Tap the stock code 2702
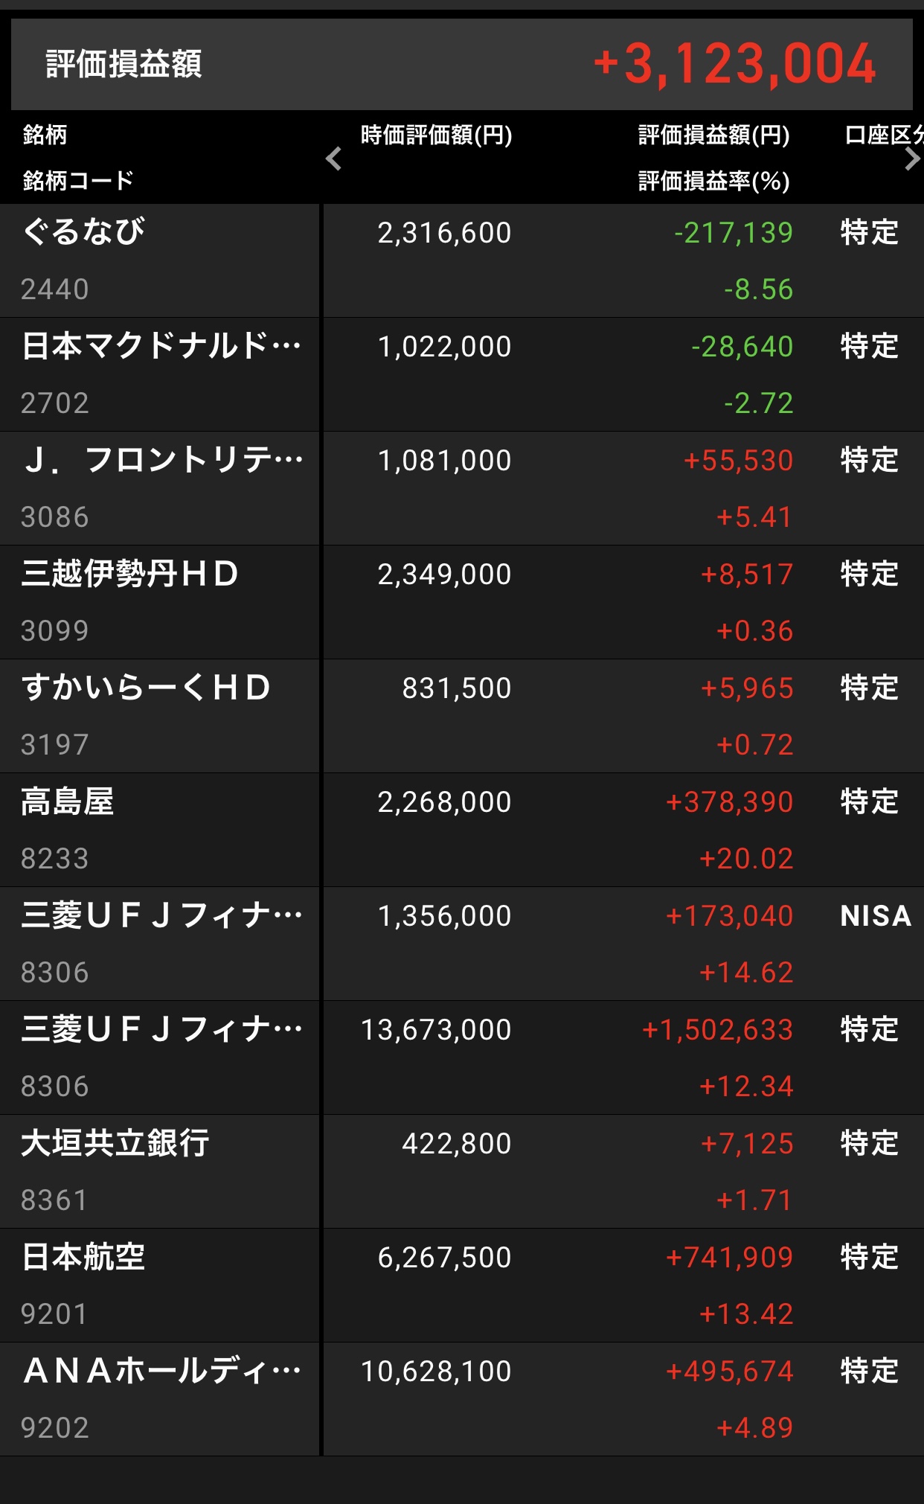924x1504 pixels. (x=55, y=403)
